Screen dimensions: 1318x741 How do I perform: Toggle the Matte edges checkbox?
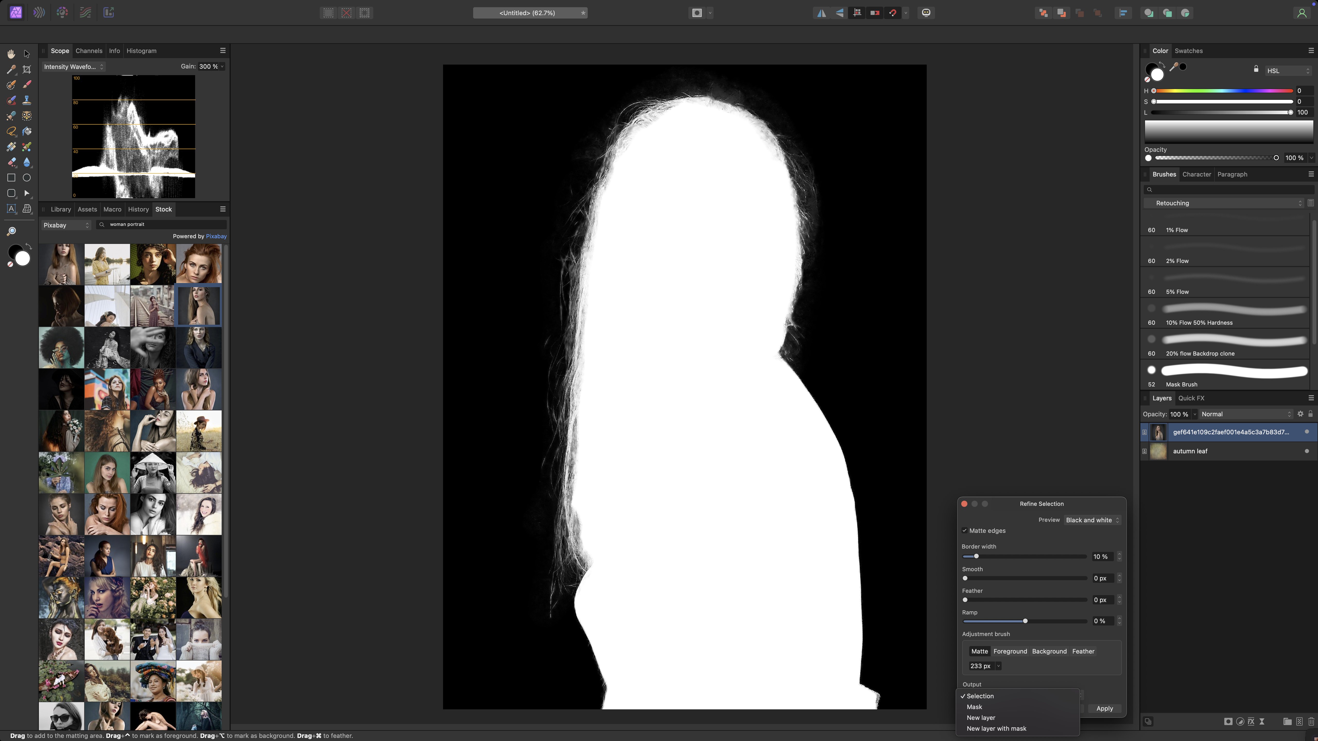click(965, 531)
